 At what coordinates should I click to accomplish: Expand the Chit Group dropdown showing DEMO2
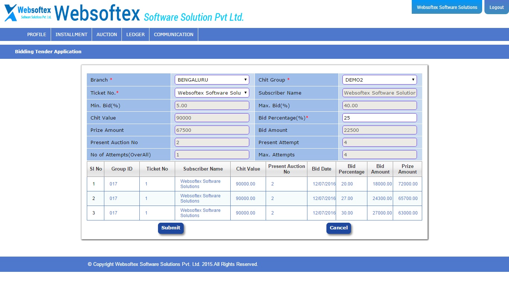[x=380, y=80]
